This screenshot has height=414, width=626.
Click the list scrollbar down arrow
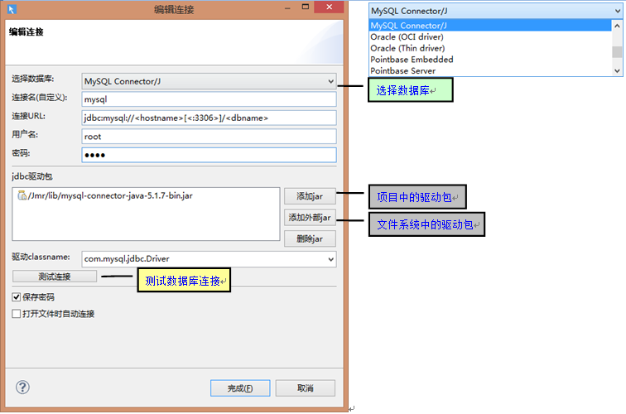click(617, 70)
